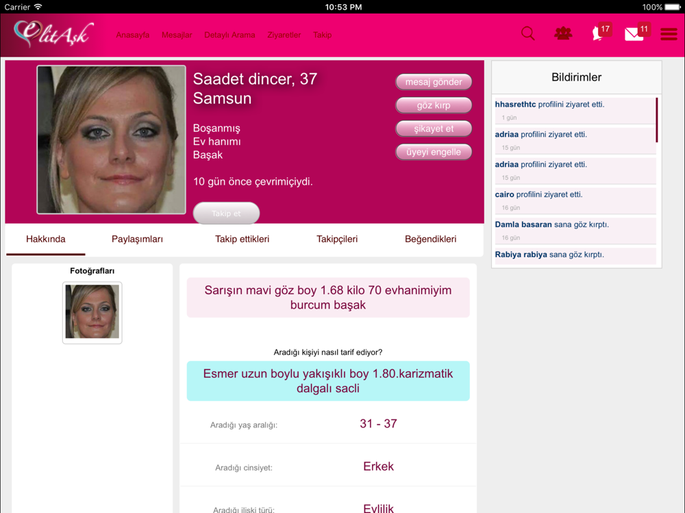685x513 pixels.
Task: Click the Fotoğrafları heading
Action: coord(92,271)
